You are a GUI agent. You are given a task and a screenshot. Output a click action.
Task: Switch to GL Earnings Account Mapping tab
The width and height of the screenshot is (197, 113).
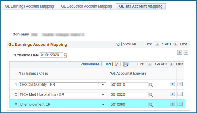29,6
